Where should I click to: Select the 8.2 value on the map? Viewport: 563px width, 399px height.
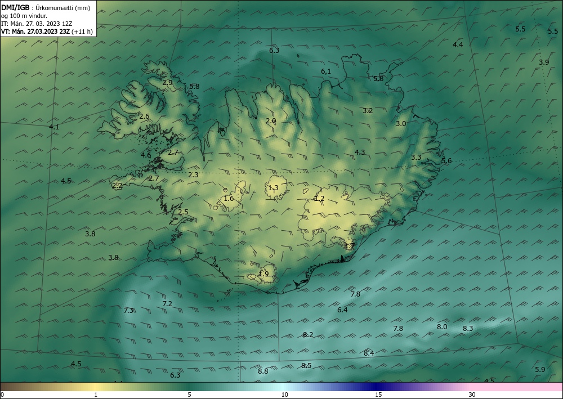tap(308, 334)
